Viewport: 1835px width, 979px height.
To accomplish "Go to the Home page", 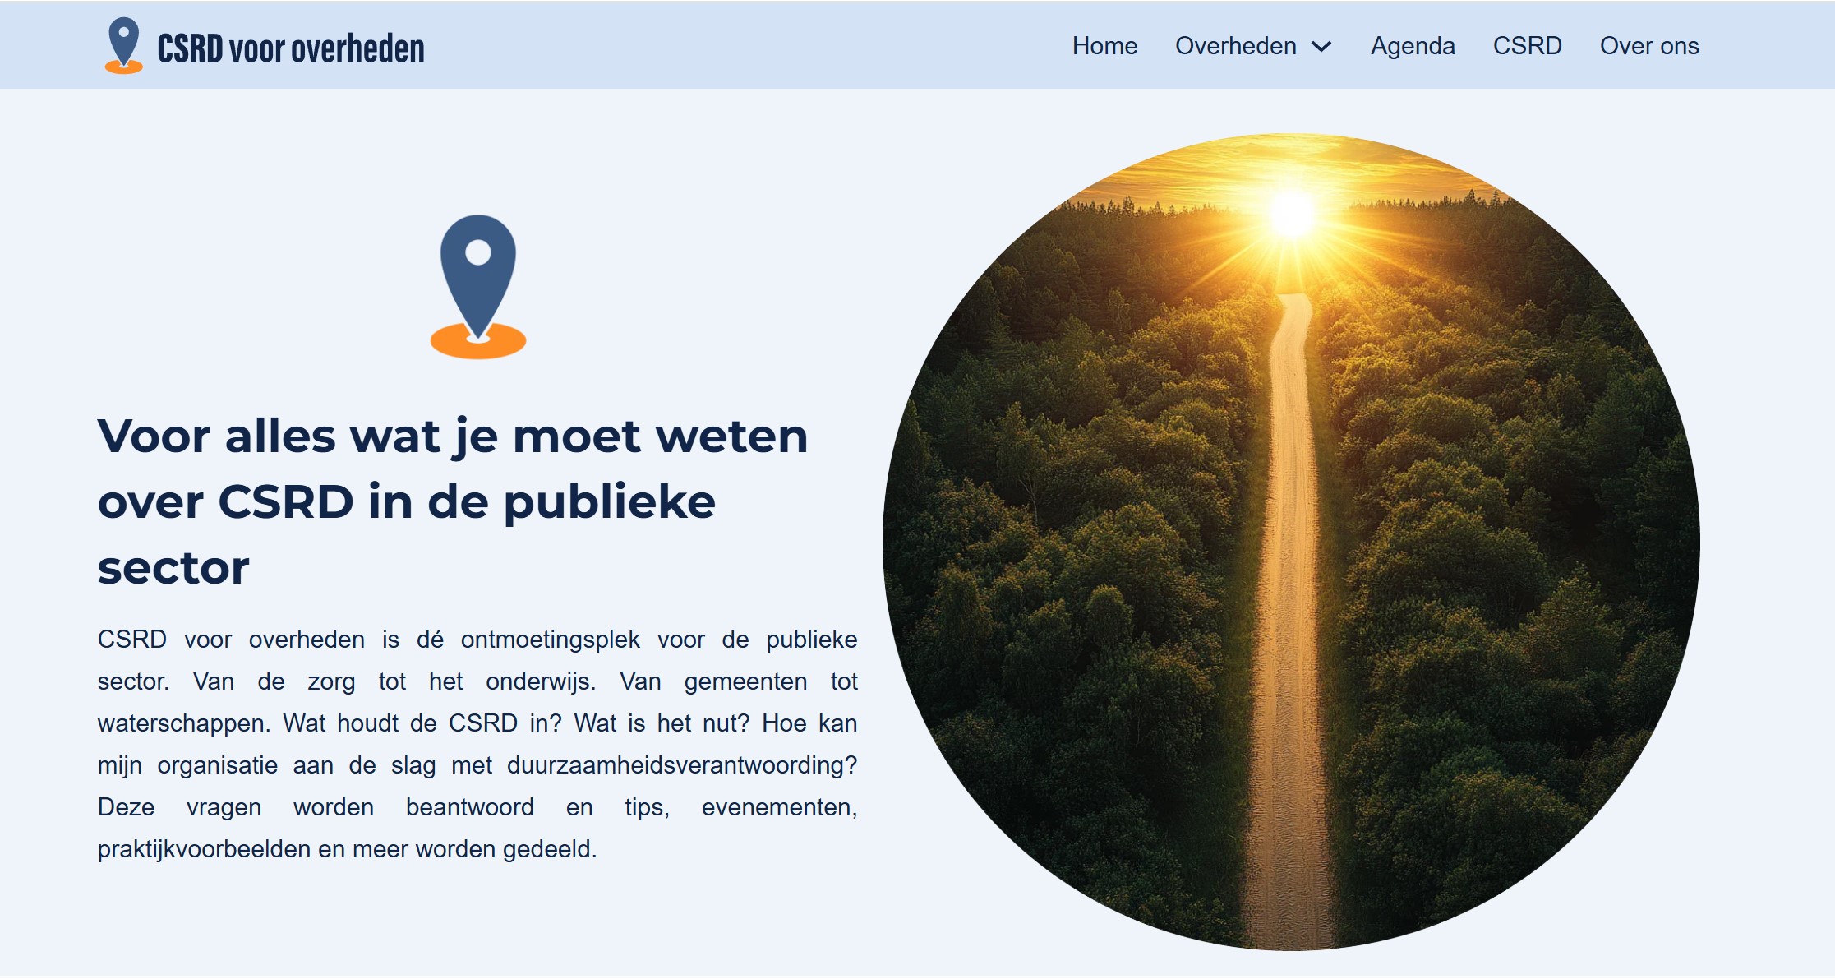I will tap(1104, 46).
